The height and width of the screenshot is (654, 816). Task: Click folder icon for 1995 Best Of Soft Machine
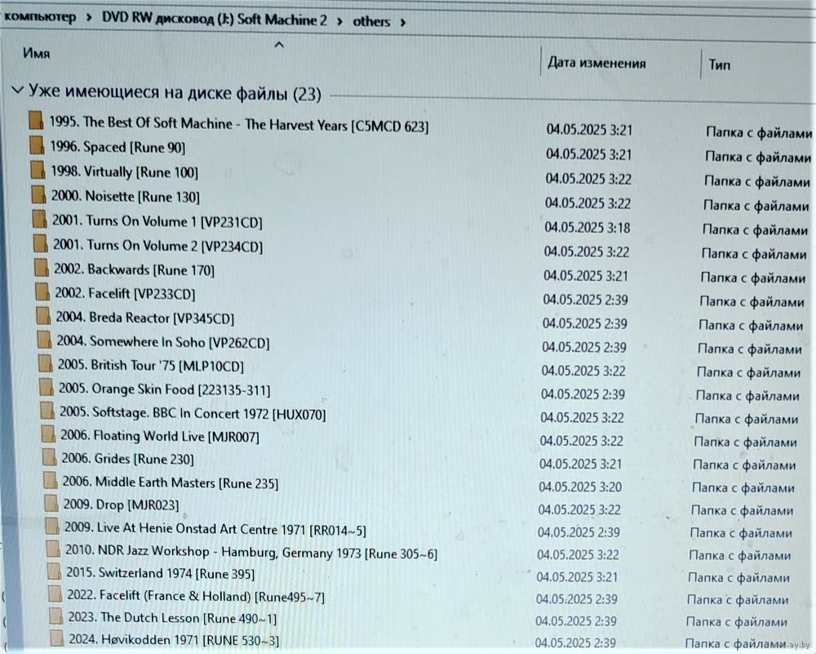pyautogui.click(x=36, y=120)
